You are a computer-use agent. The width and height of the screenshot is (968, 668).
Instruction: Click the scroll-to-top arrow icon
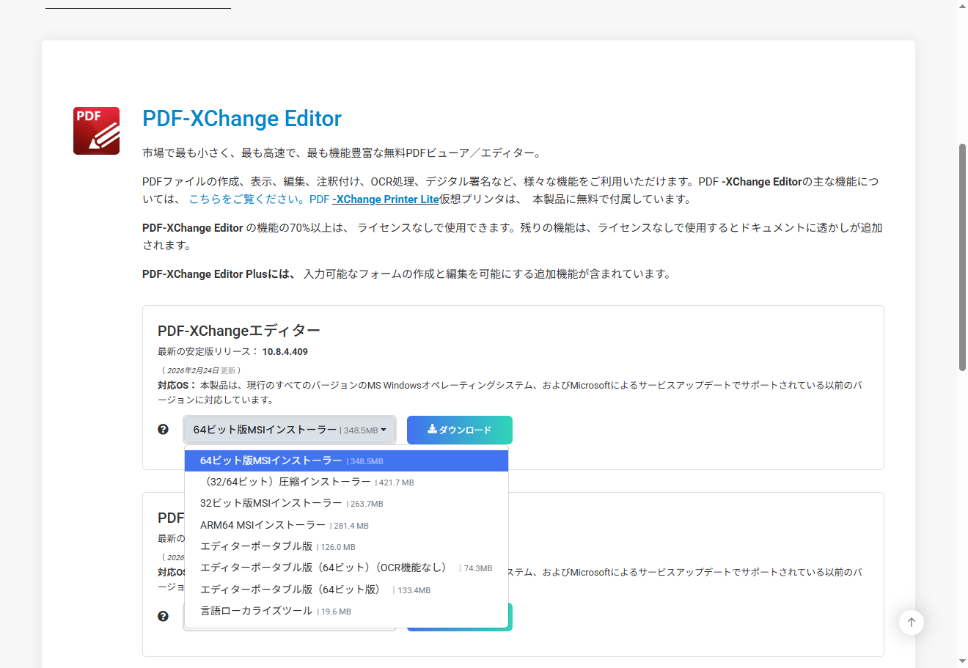click(x=912, y=622)
